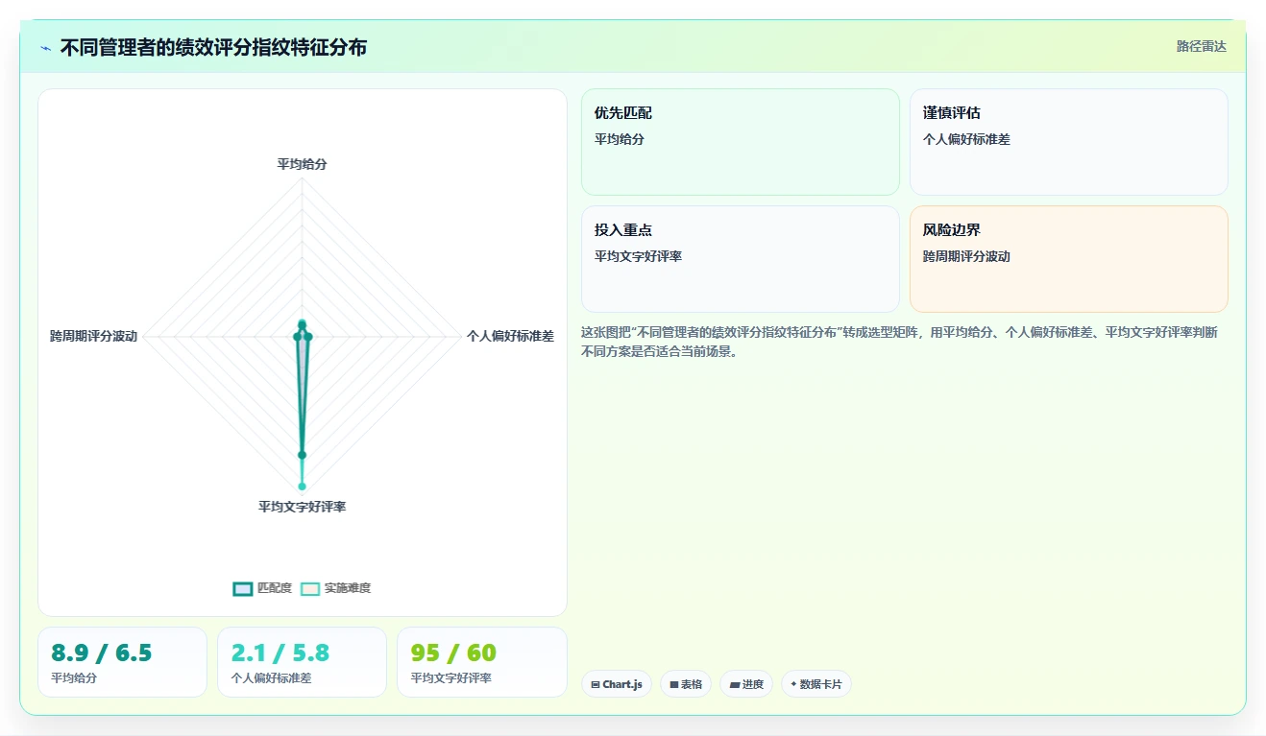Click 平均给分 text in 优先匹配 card
Screen dimensions: 1266x736
coord(620,139)
